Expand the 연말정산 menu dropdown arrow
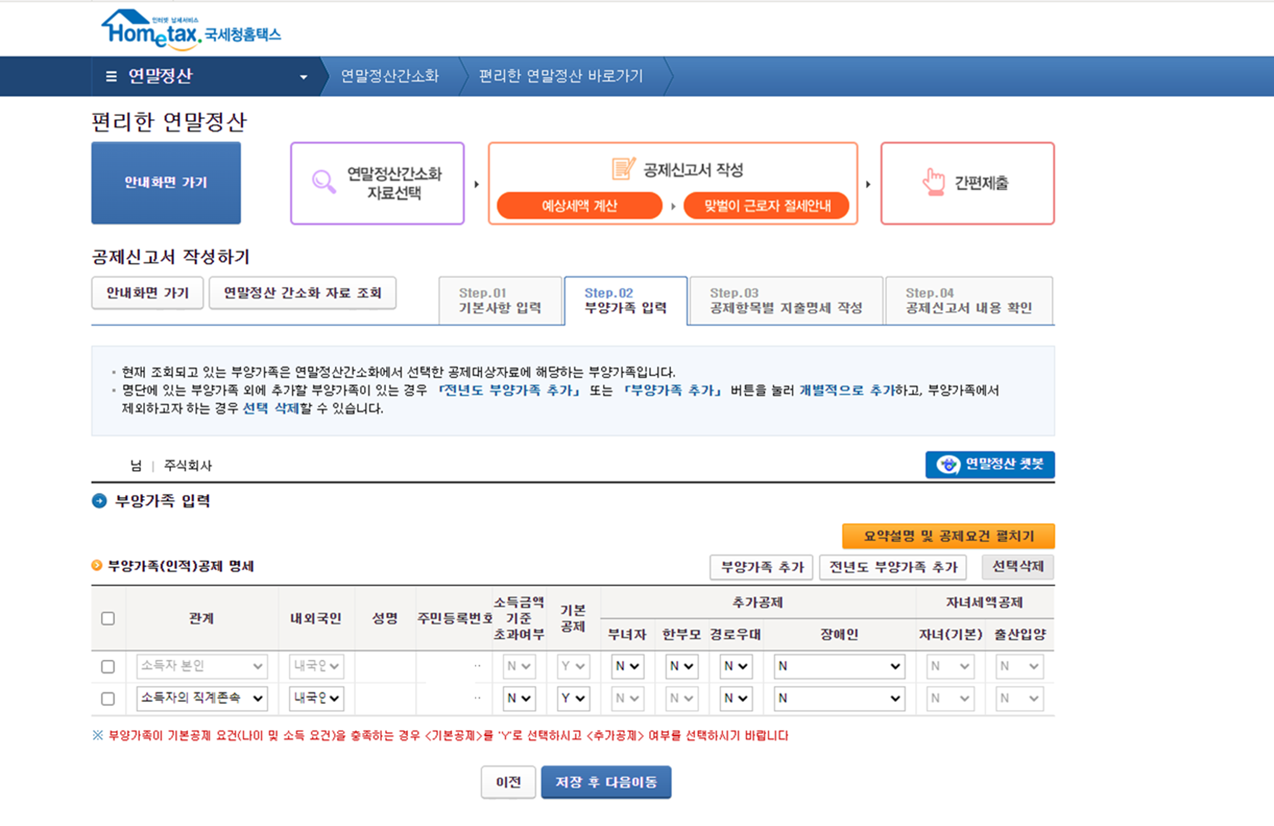Viewport: 1274px width, 826px height. pos(304,77)
